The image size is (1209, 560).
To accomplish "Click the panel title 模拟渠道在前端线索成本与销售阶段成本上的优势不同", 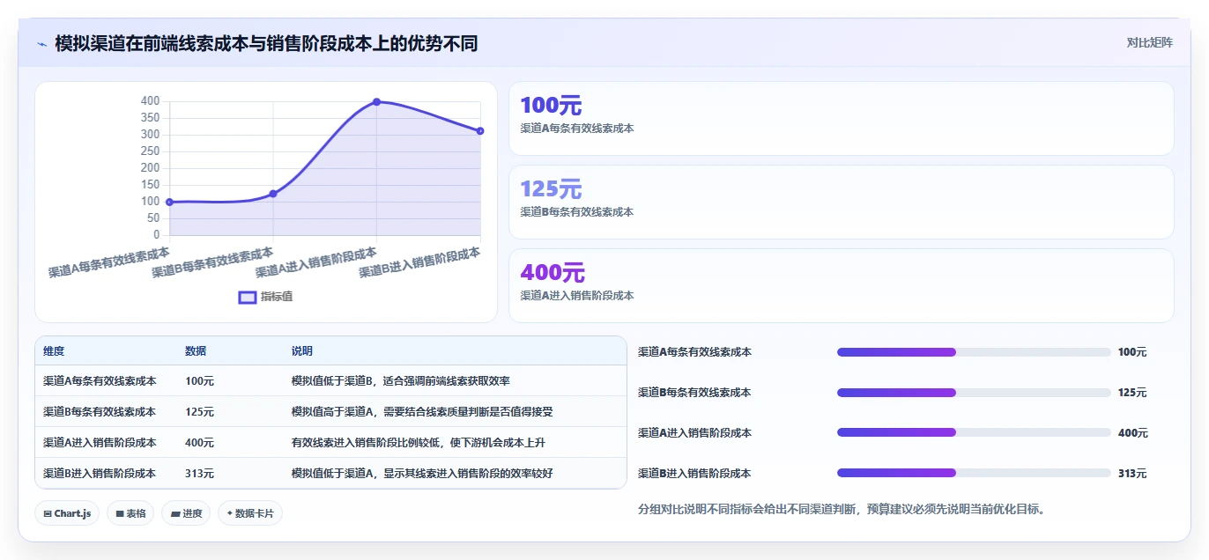I will (266, 43).
